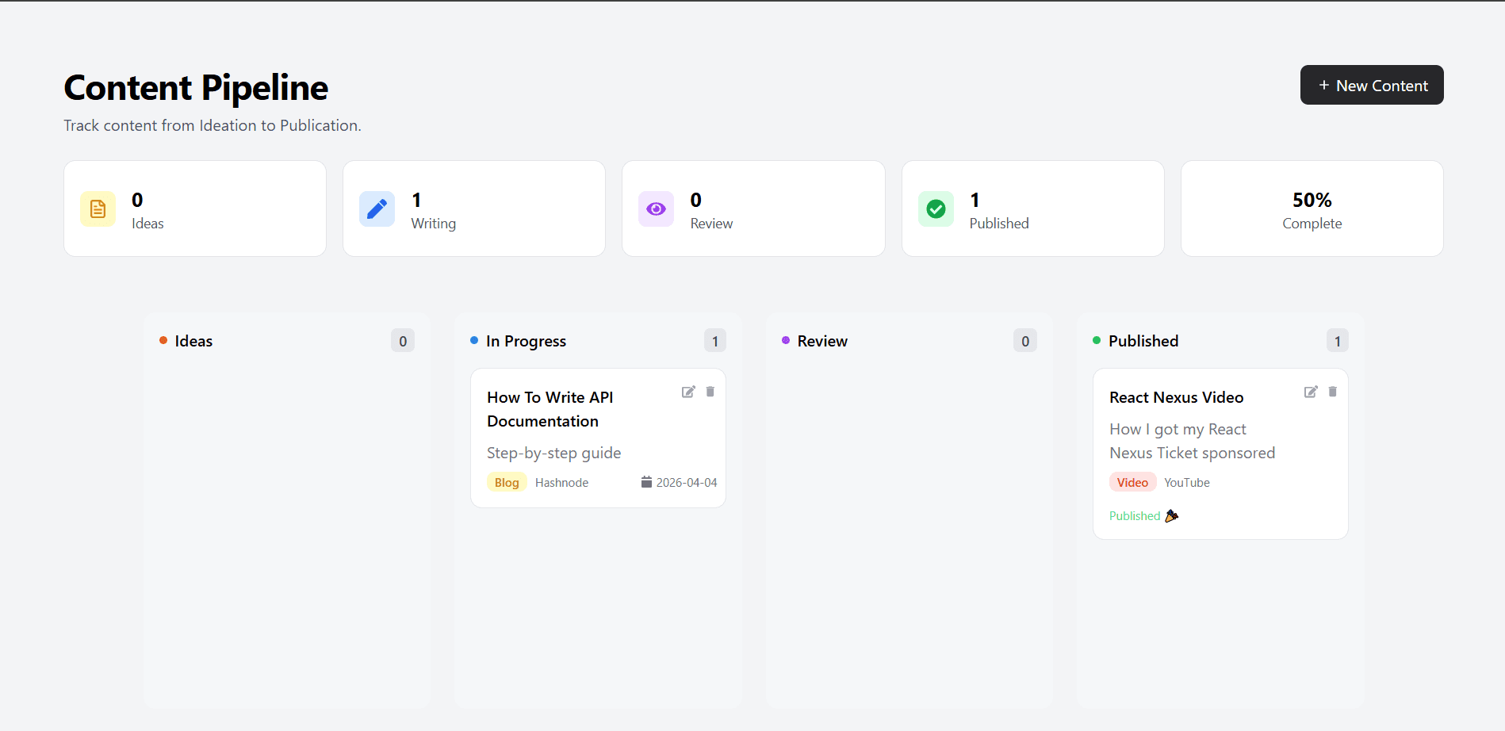The image size is (1505, 731).
Task: Select the In Progress column header
Action: [526, 341]
